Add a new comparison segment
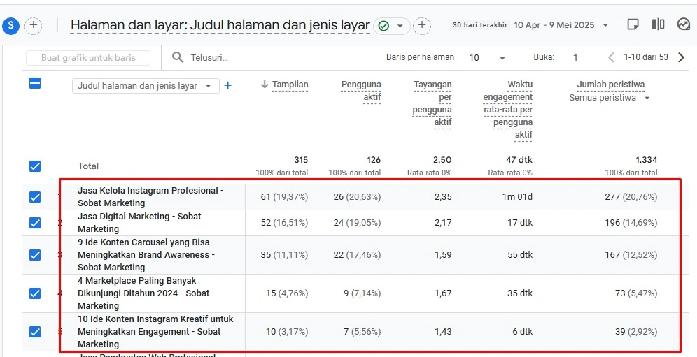697x357 pixels. click(x=34, y=26)
